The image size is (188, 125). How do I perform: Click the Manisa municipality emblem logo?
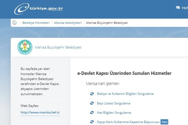pyautogui.click(x=25, y=47)
